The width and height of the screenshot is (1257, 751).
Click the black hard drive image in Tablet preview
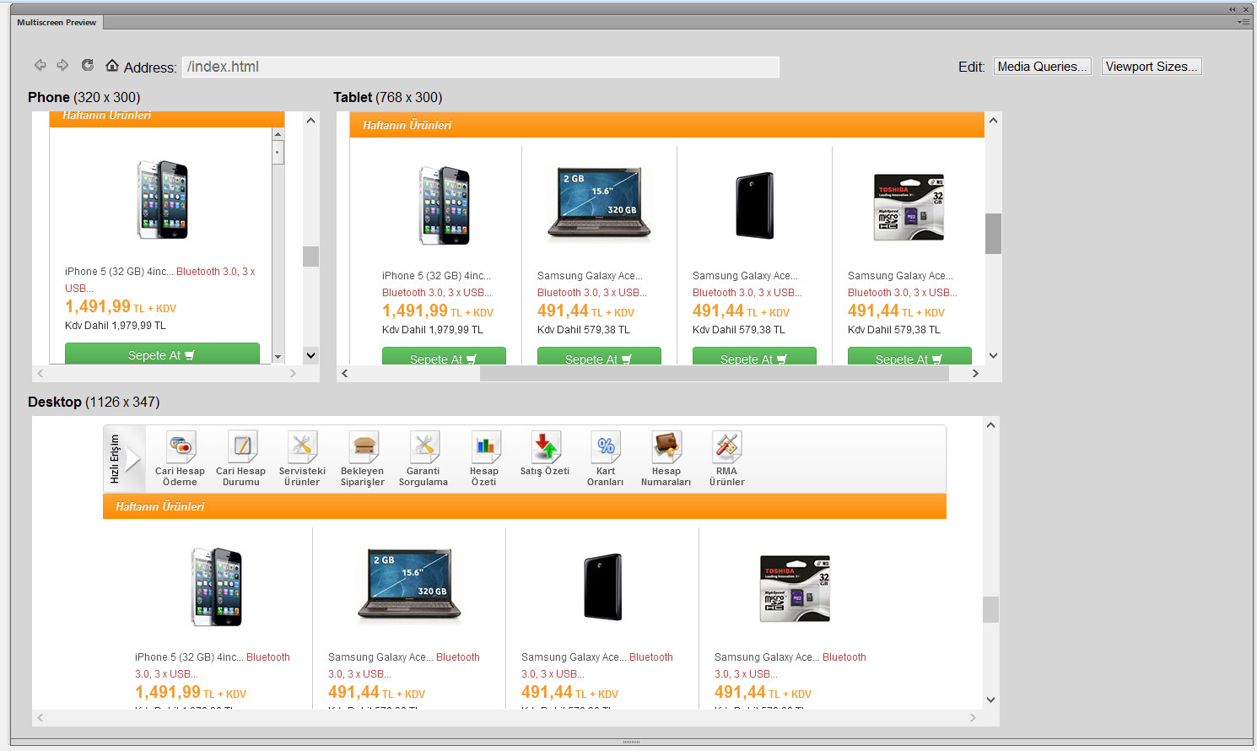click(754, 206)
